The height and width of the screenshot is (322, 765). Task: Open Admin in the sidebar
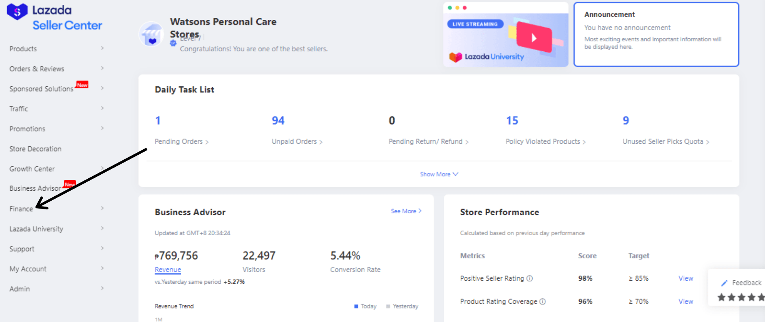click(x=20, y=289)
